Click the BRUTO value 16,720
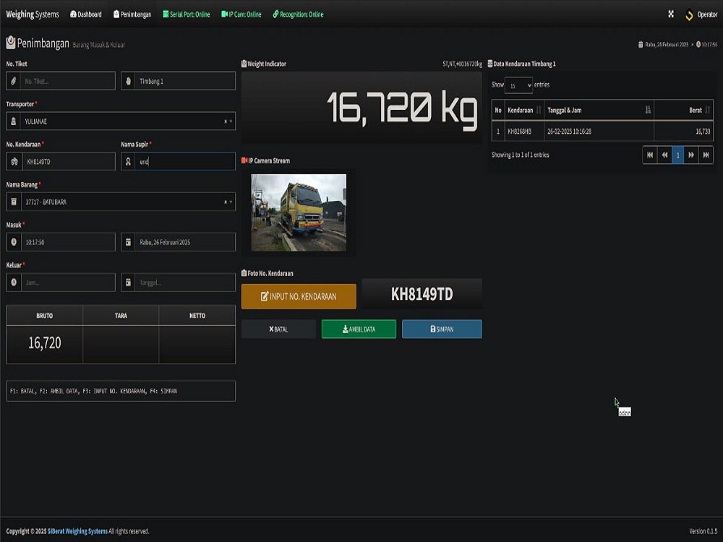The height and width of the screenshot is (542, 723). pos(44,343)
